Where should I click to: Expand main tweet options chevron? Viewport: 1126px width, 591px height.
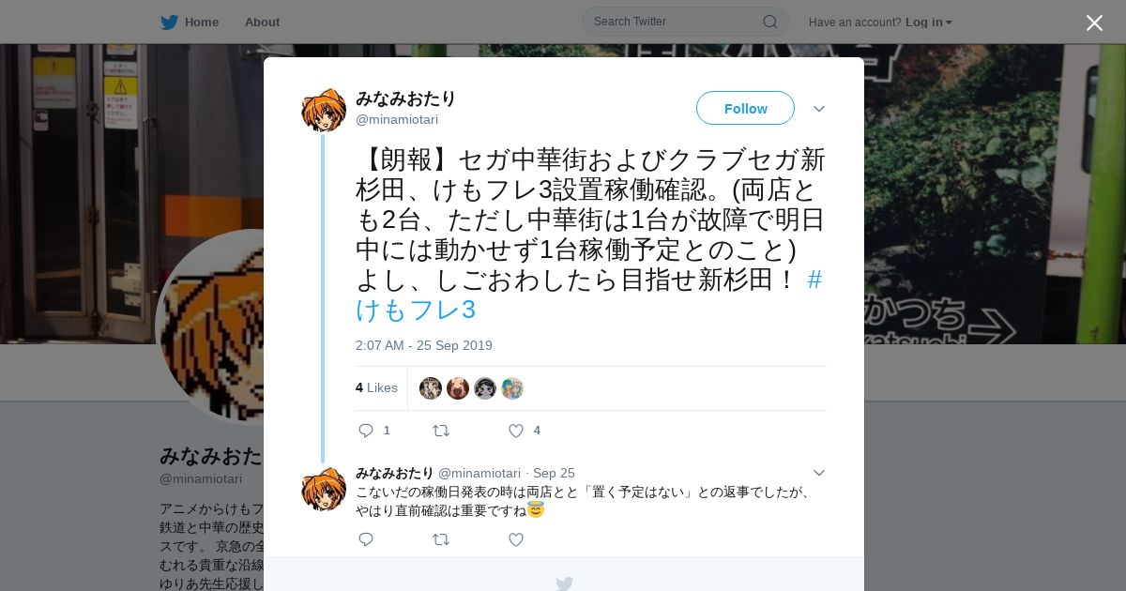(819, 109)
